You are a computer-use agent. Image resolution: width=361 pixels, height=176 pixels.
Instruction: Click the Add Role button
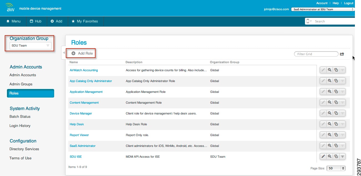(x=82, y=53)
